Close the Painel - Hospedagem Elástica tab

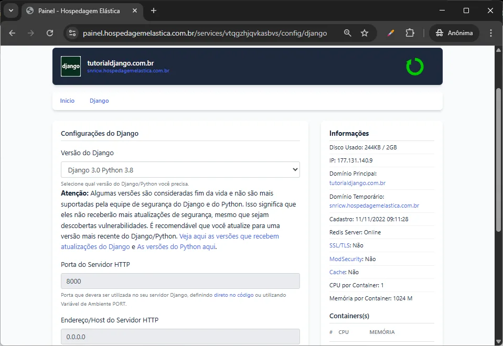tap(135, 10)
